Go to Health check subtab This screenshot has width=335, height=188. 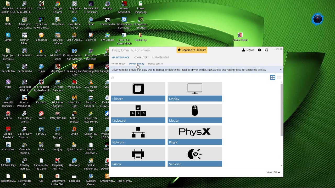[118, 64]
